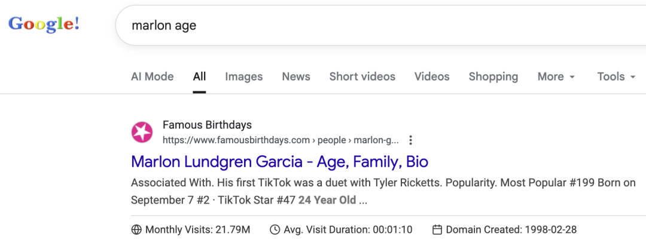646x243 pixels.
Task: Switch to the AI Mode tab
Action: (153, 76)
